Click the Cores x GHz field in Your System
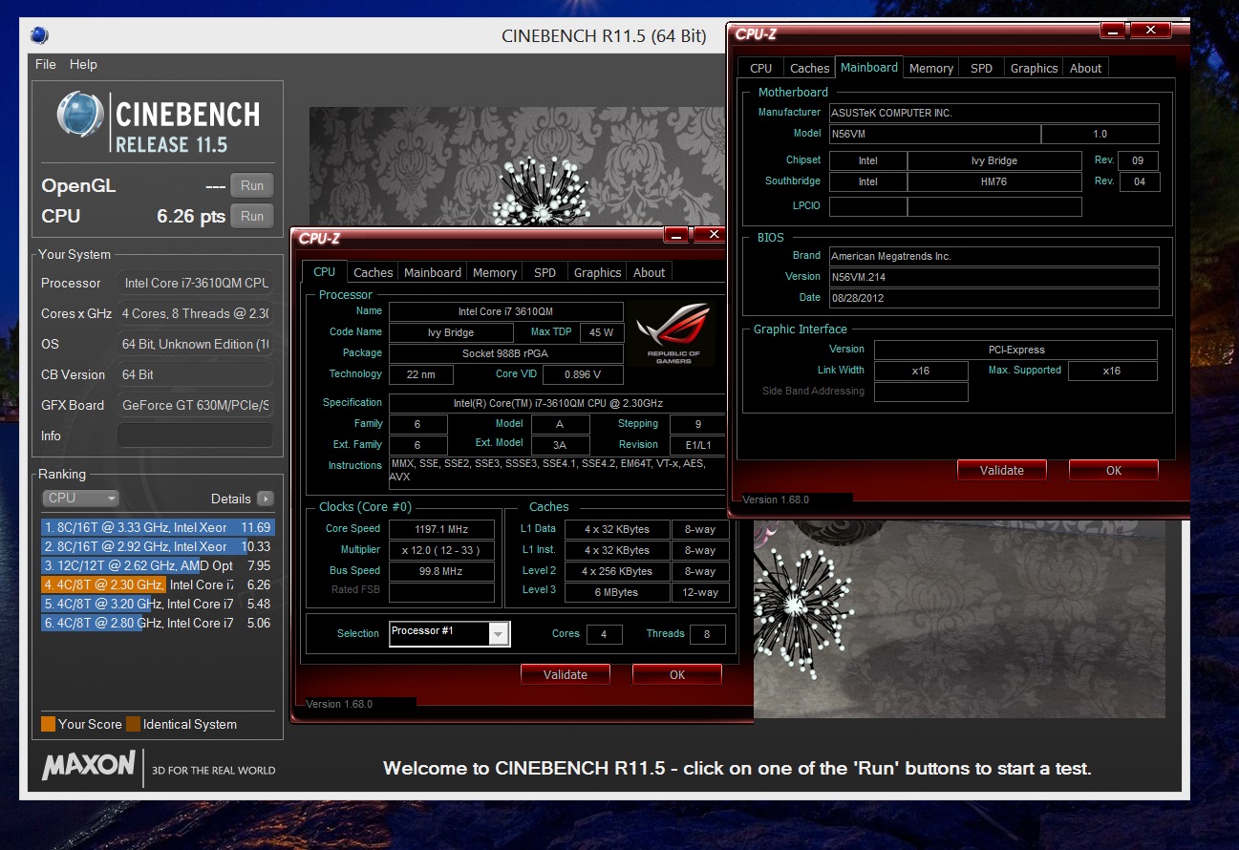Screen dimensions: 1239x850 click(195, 313)
